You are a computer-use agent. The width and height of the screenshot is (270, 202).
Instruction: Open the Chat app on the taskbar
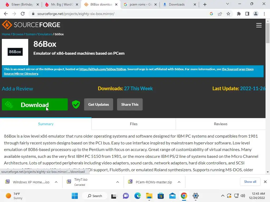(x=126, y=196)
